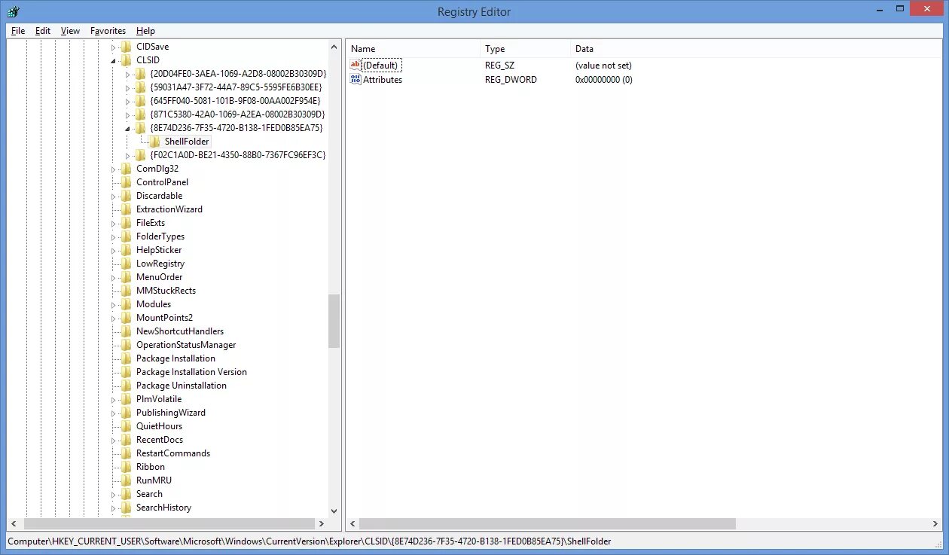
Task: Click the ComDlg32 folder icon
Action: [x=126, y=169]
